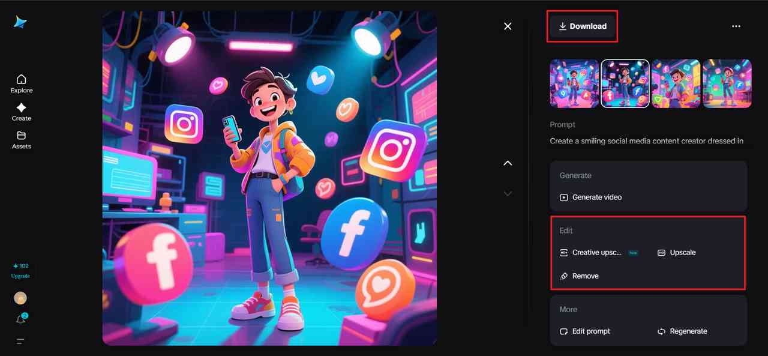Image resolution: width=768 pixels, height=356 pixels.
Task: Click Edit prompt
Action: [x=585, y=331]
